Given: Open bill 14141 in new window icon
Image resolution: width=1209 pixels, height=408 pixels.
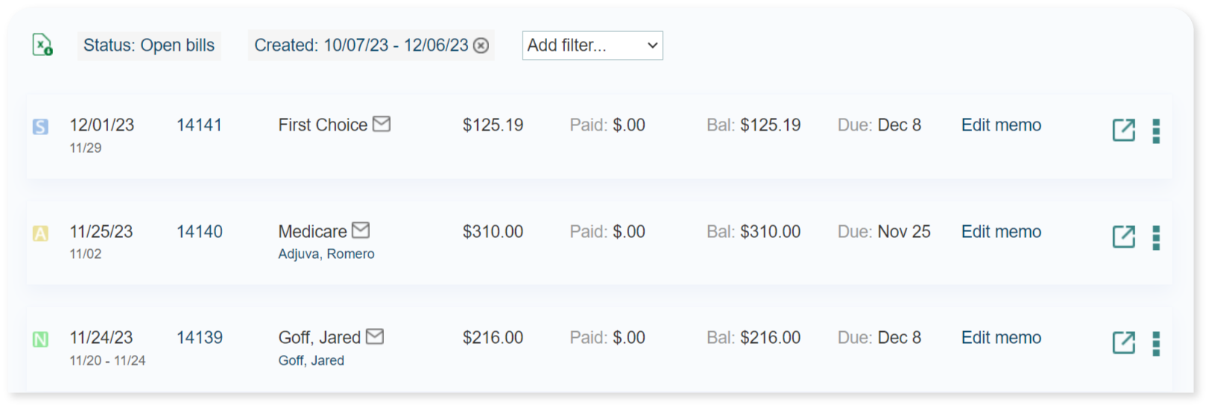Looking at the screenshot, I should pyautogui.click(x=1123, y=130).
